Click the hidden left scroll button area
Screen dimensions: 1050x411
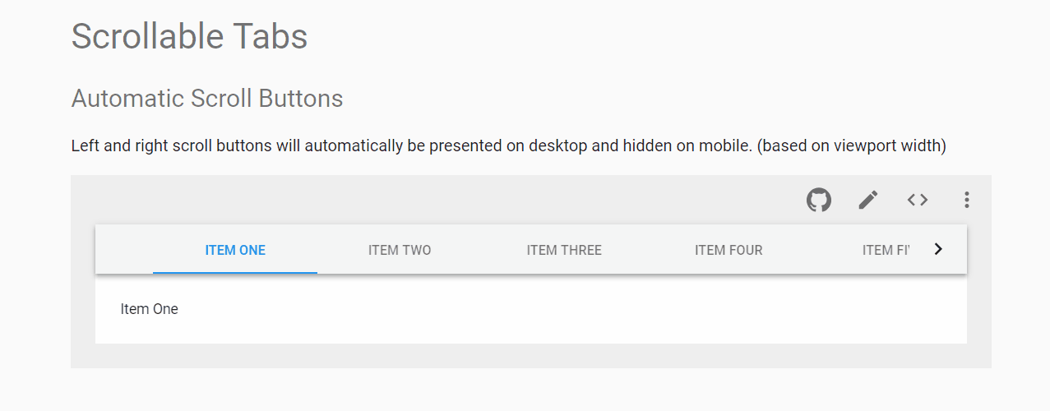[124, 249]
